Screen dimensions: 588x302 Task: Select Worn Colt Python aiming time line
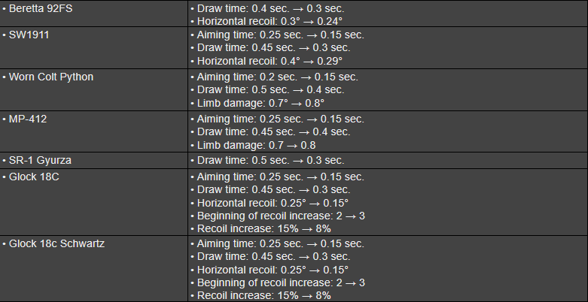tap(276, 77)
